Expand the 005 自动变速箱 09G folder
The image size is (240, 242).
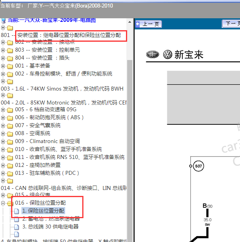[x=3, y=110]
